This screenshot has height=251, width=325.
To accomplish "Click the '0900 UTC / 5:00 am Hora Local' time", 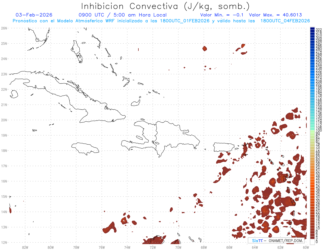I will [x=122, y=15].
